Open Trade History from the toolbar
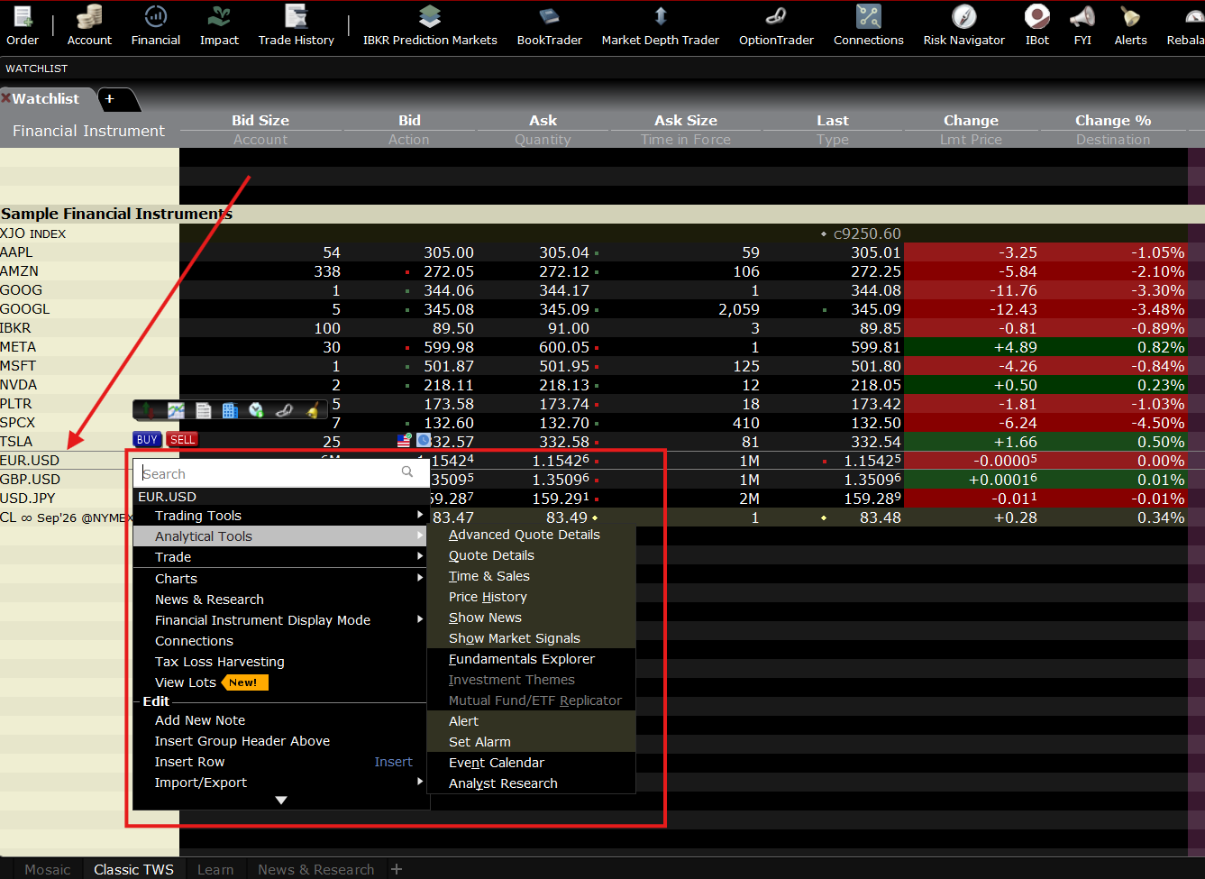Viewport: 1205px width, 879px height. click(296, 24)
